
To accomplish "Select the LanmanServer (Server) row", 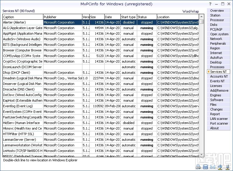I will (101, 140).
